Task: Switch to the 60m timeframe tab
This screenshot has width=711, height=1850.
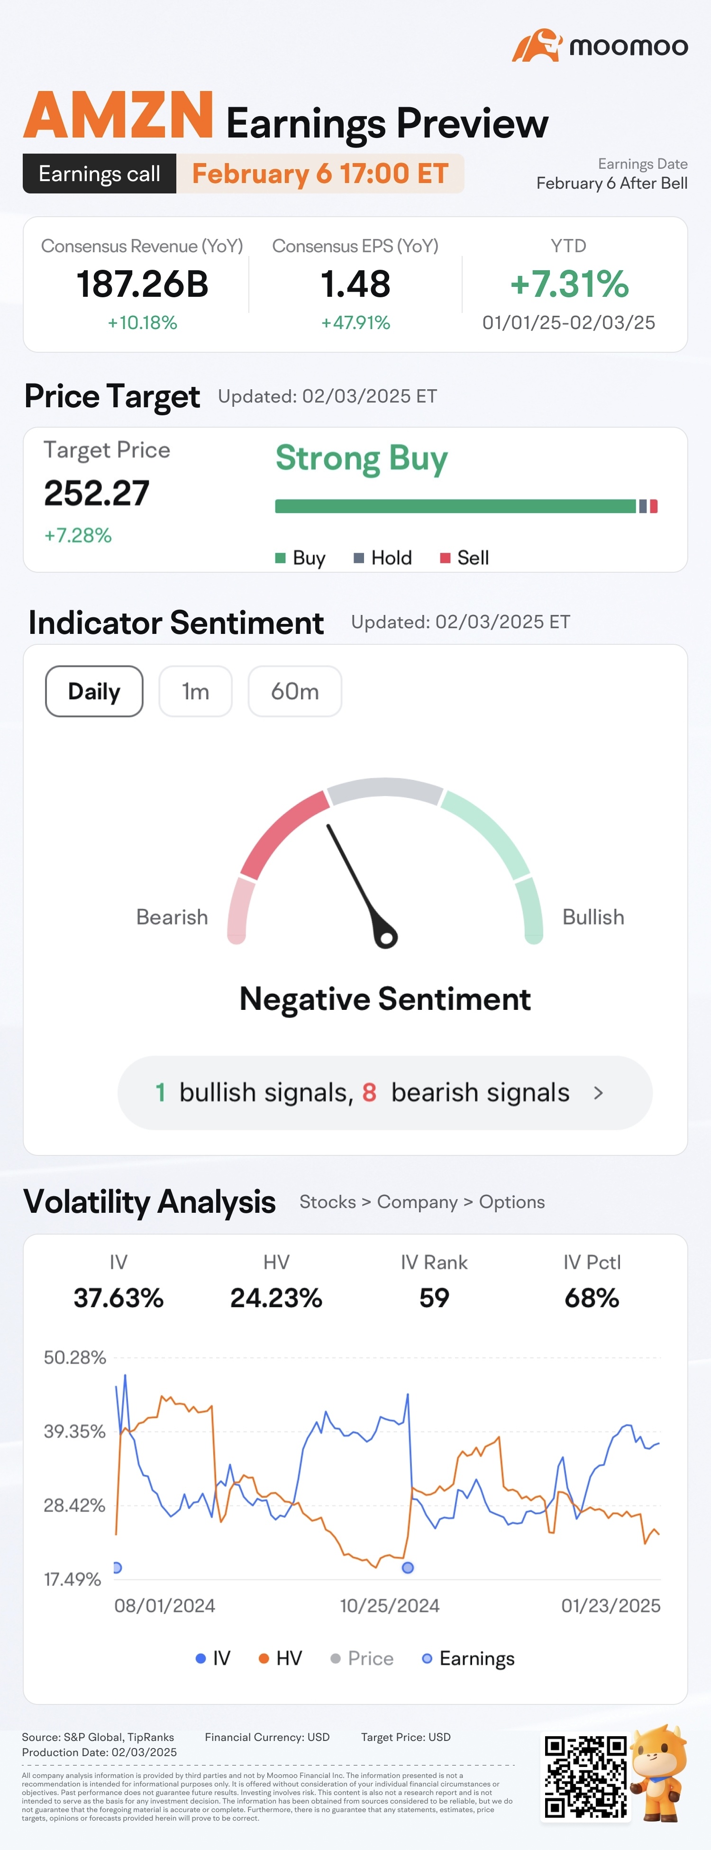Action: click(x=294, y=692)
